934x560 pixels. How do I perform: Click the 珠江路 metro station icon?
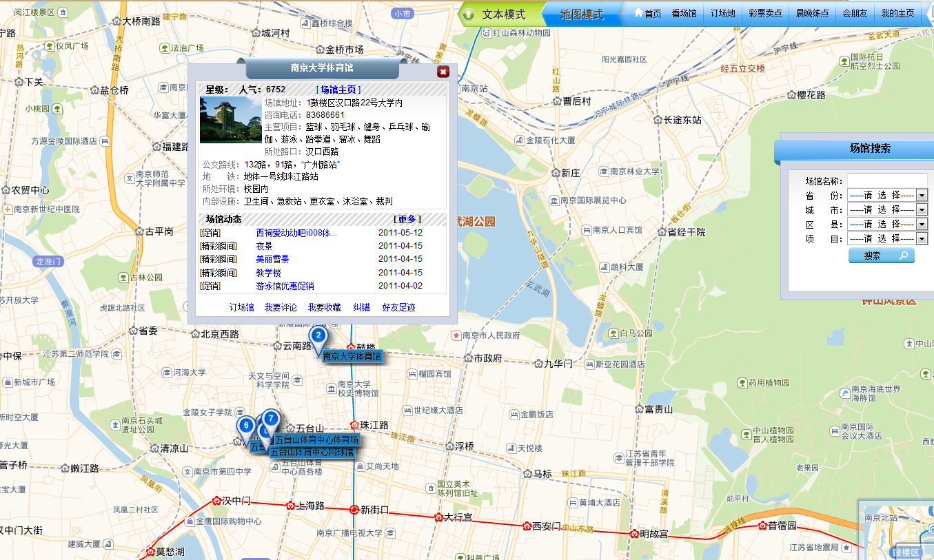pos(354,425)
